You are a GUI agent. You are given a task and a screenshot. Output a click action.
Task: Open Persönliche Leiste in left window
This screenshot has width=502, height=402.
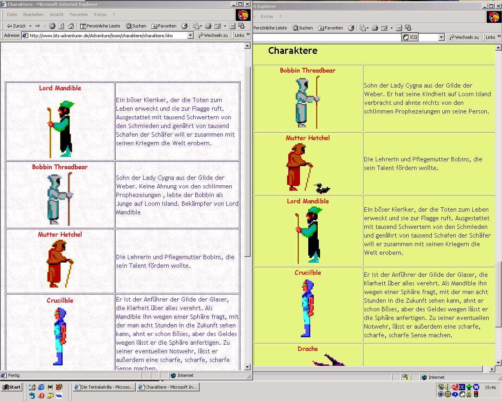pos(100,26)
